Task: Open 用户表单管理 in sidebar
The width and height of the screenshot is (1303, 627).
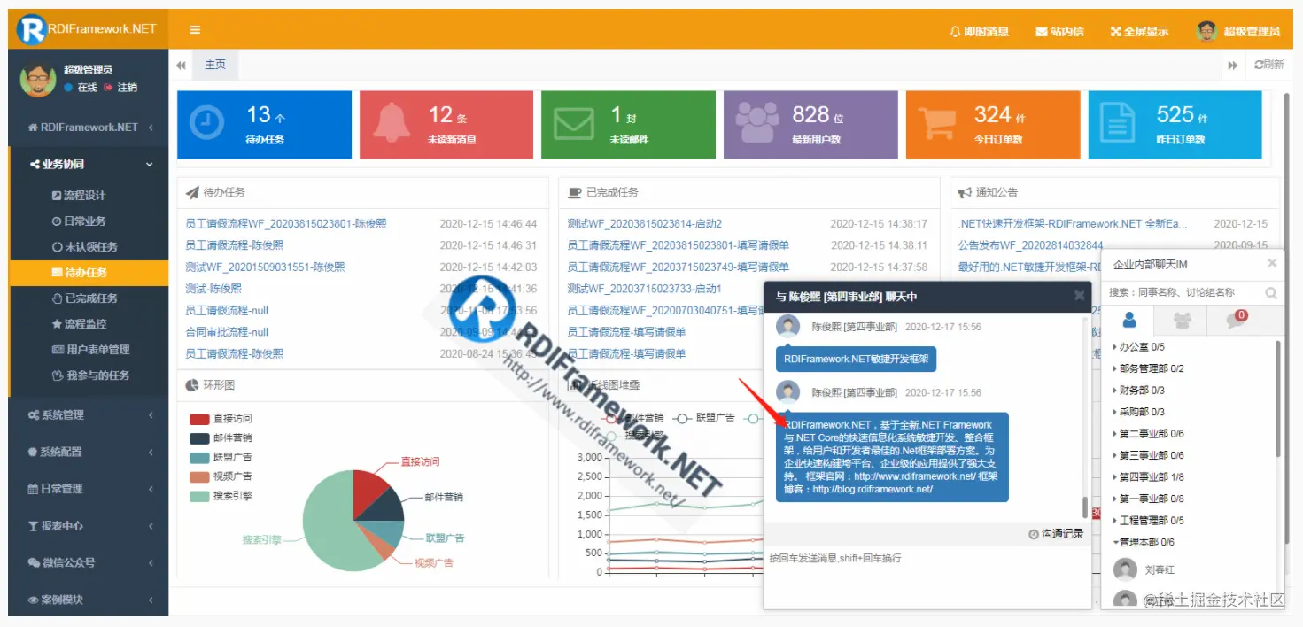Action: 89,350
